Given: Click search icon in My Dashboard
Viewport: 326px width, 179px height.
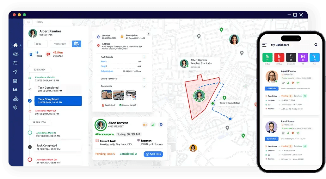Looking at the screenshot, I should click(316, 45).
